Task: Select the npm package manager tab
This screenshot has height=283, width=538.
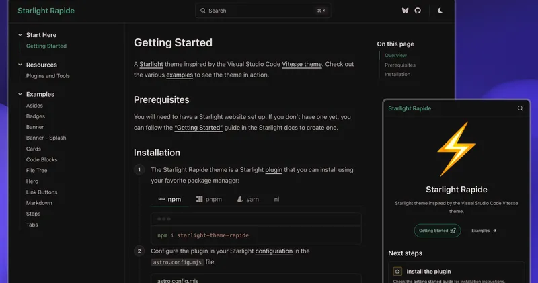Action: point(169,199)
